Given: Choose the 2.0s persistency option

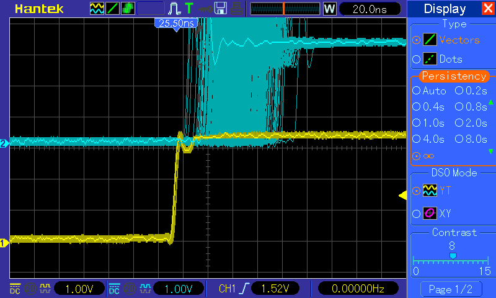Looking at the screenshot, I should (x=459, y=122).
